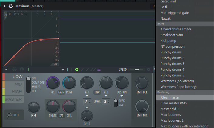Toggle the circle button next to SPEED
The image size is (214, 128).
coord(148,69)
